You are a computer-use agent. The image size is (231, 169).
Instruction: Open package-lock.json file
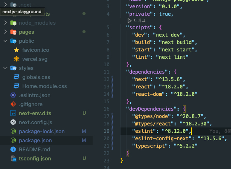(x=42, y=131)
